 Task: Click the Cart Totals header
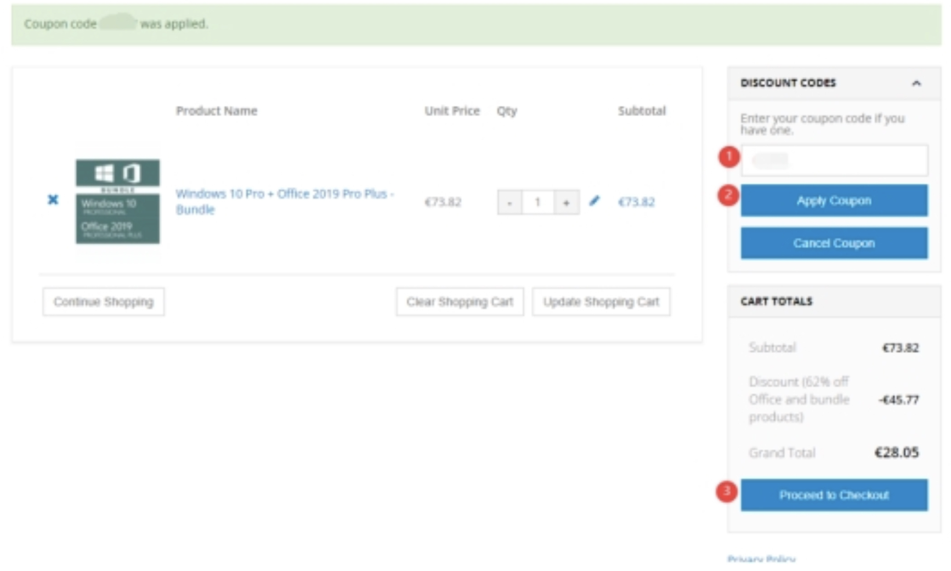(776, 301)
